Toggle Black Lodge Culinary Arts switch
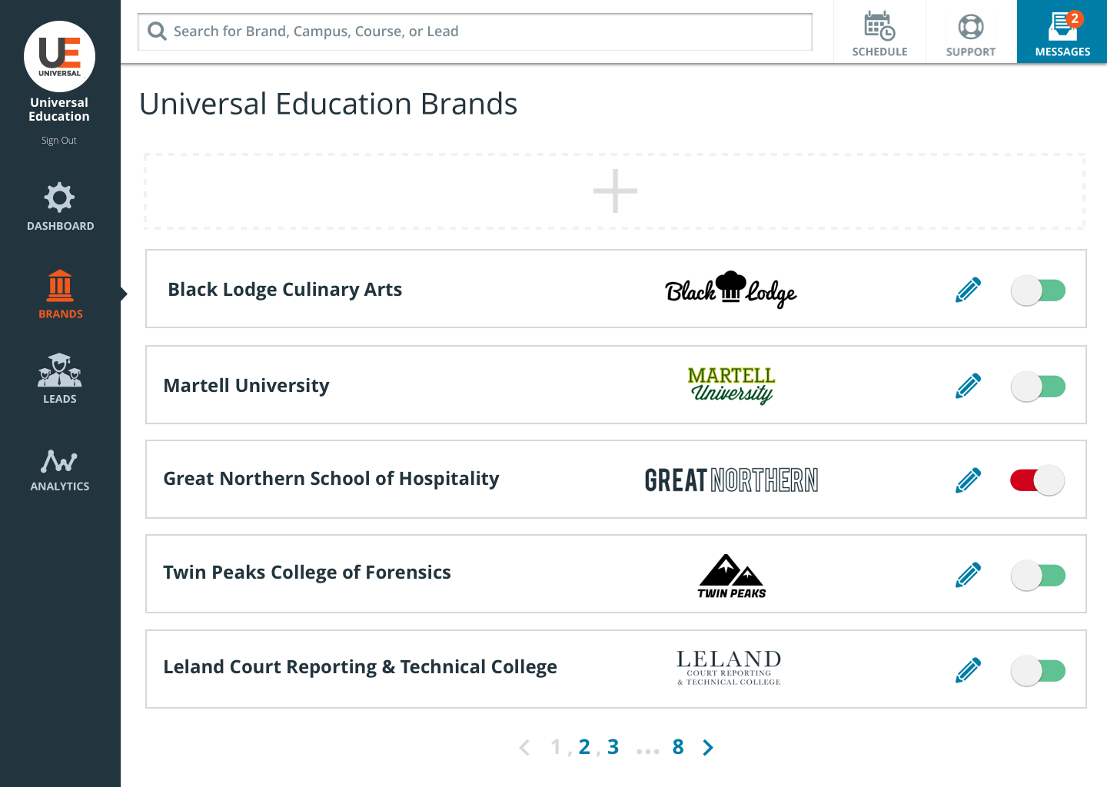 [1038, 291]
